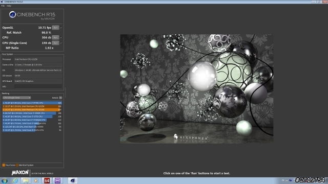
Task: Switch to the AIDA64 taskbar icon
Action: [x=47, y=180]
